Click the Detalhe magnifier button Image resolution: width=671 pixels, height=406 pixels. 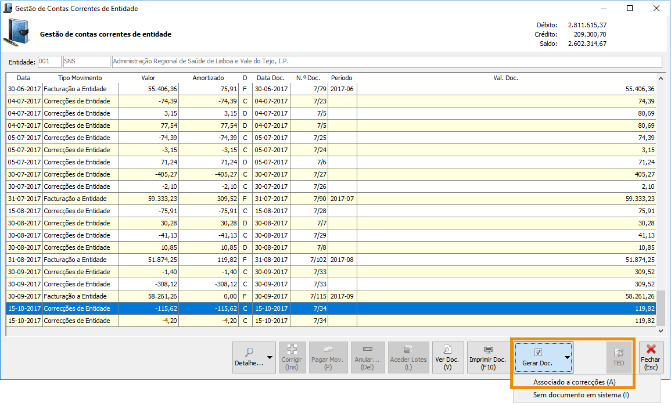point(249,357)
